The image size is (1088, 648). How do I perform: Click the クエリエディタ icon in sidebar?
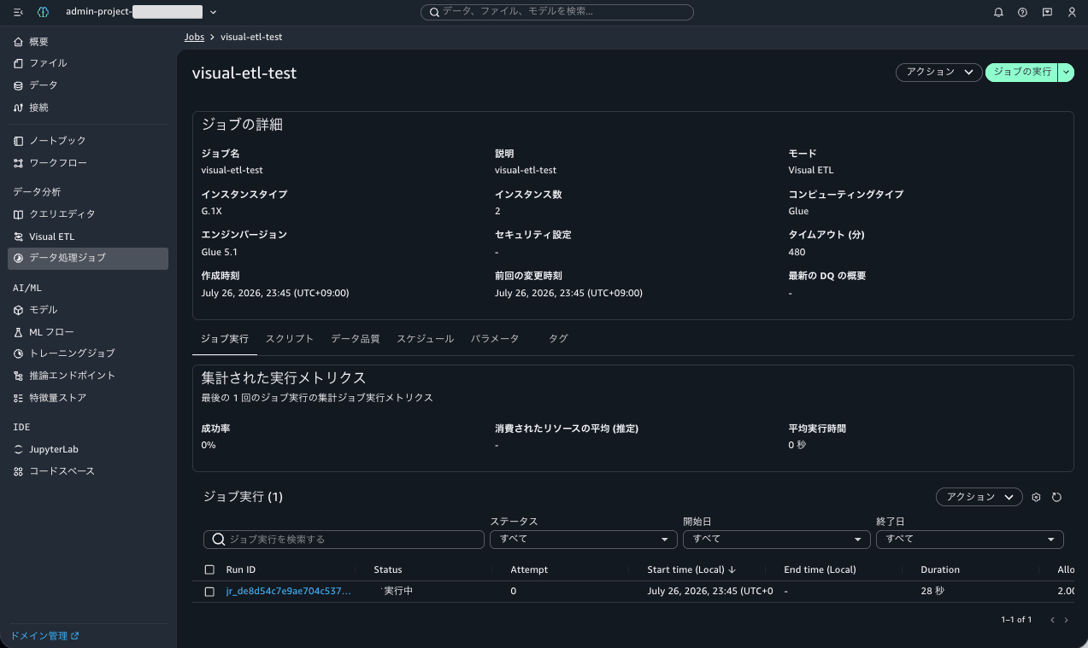pos(19,214)
